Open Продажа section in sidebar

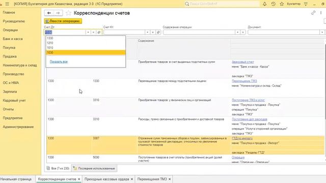tap(10, 56)
